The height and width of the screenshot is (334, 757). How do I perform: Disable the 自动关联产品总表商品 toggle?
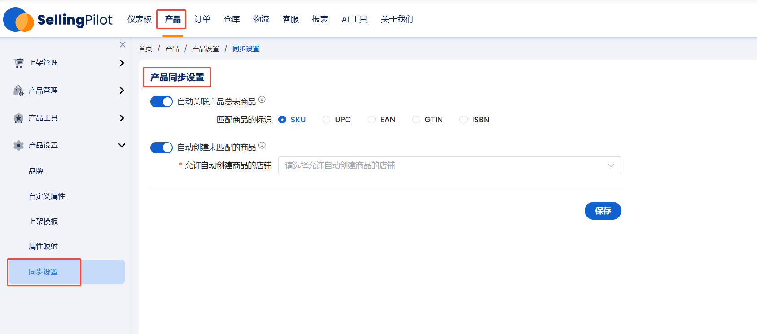pyautogui.click(x=162, y=102)
